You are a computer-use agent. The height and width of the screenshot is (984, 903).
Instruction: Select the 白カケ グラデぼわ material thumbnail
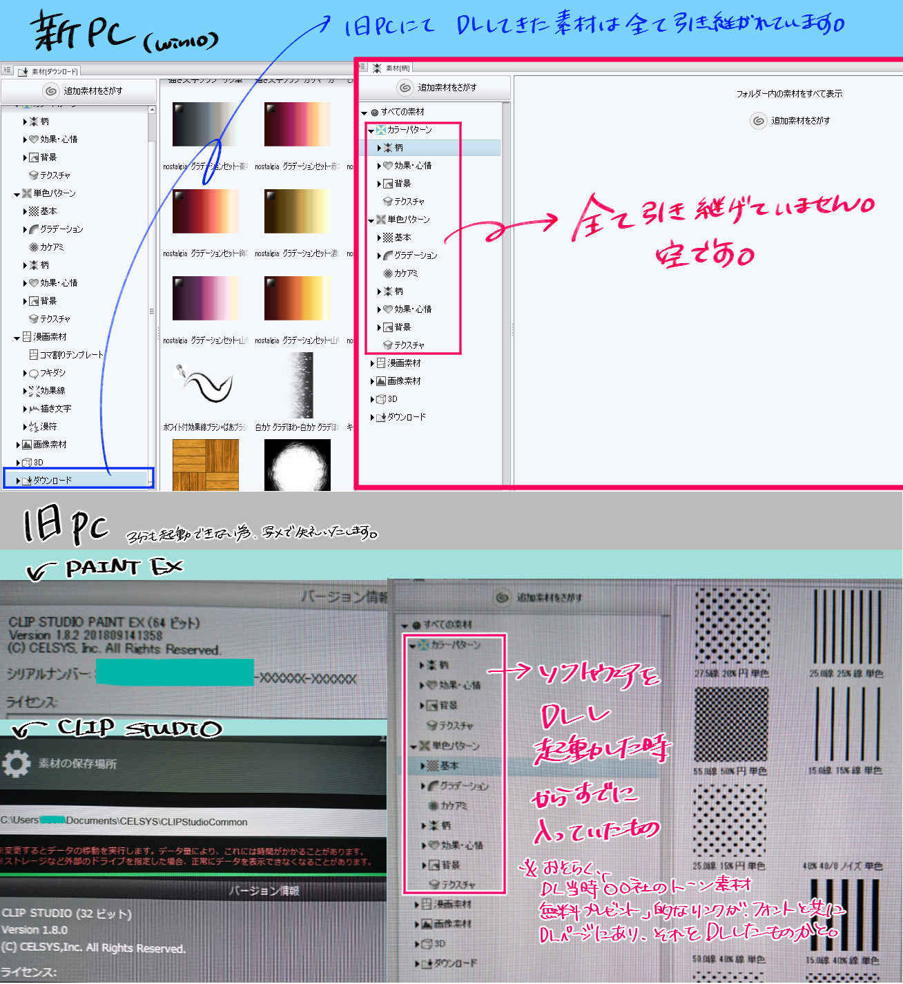pos(297,385)
